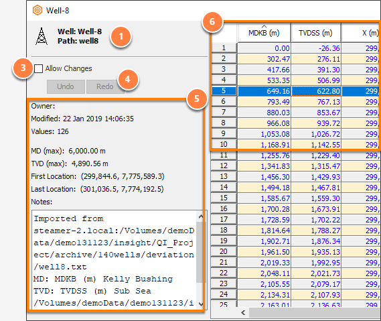Click the table horizontal scroll left arrow
The height and width of the screenshot is (321, 381).
point(243,312)
